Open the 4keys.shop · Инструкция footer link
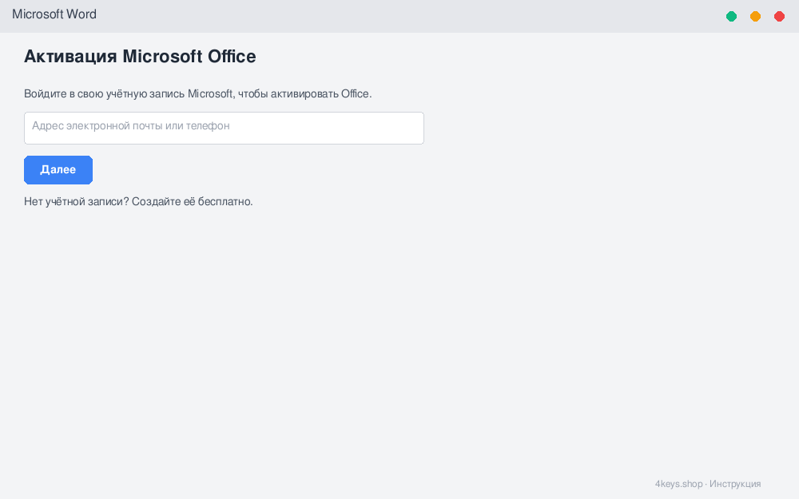The height and width of the screenshot is (499, 799). 708,484
